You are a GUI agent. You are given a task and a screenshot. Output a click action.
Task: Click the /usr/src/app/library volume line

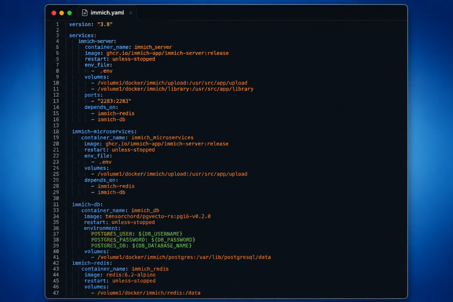tap(173, 89)
